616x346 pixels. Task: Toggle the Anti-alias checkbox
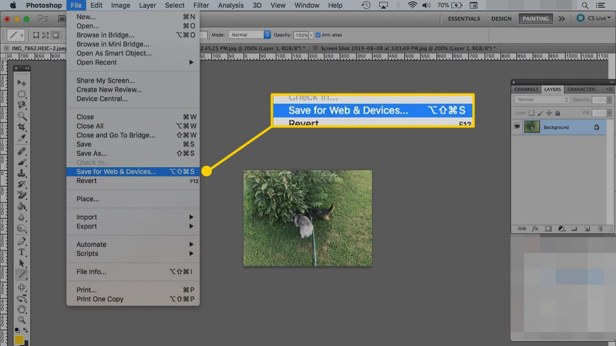click(318, 35)
